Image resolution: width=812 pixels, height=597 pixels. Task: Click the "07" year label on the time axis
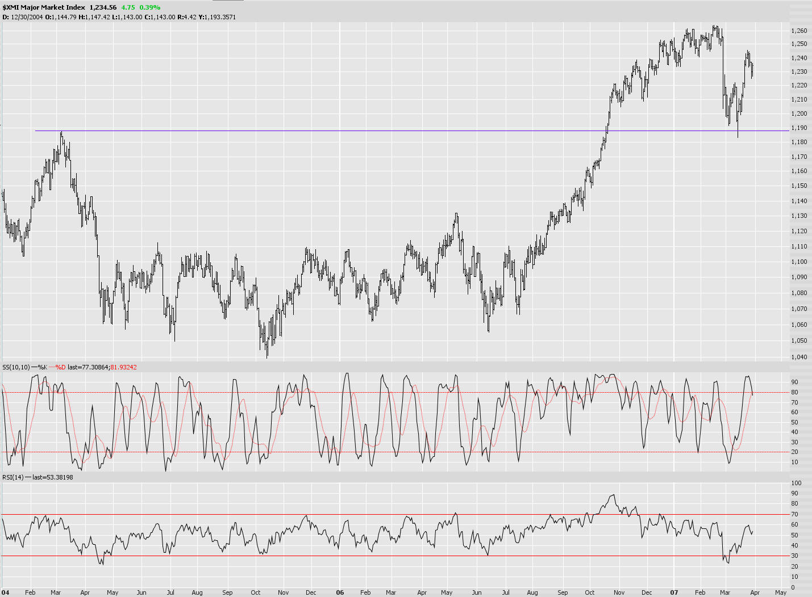[x=674, y=592]
